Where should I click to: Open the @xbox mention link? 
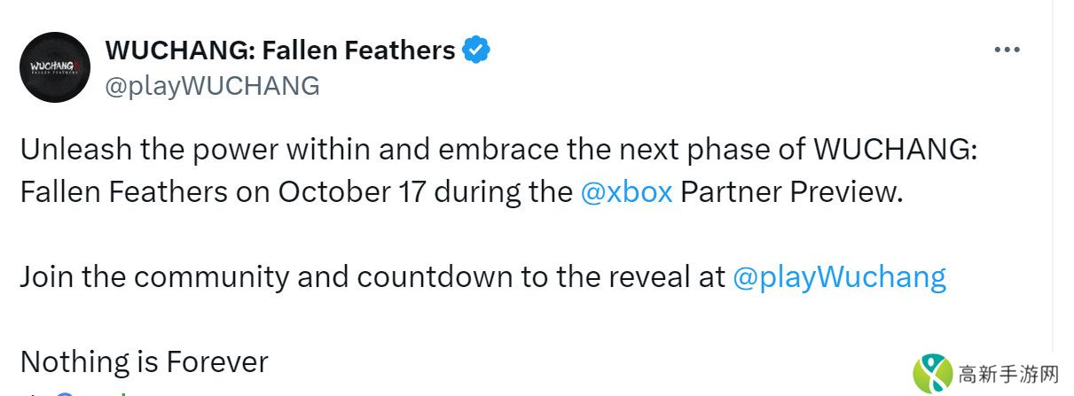pyautogui.click(x=626, y=193)
